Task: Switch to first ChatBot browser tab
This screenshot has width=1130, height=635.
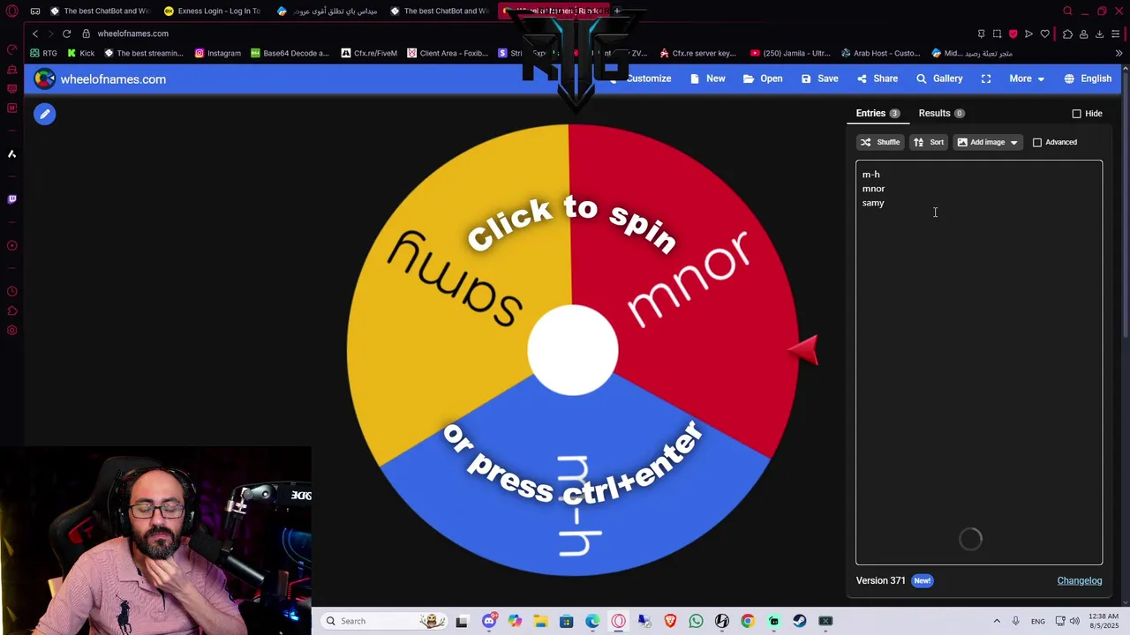Action: 99,11
